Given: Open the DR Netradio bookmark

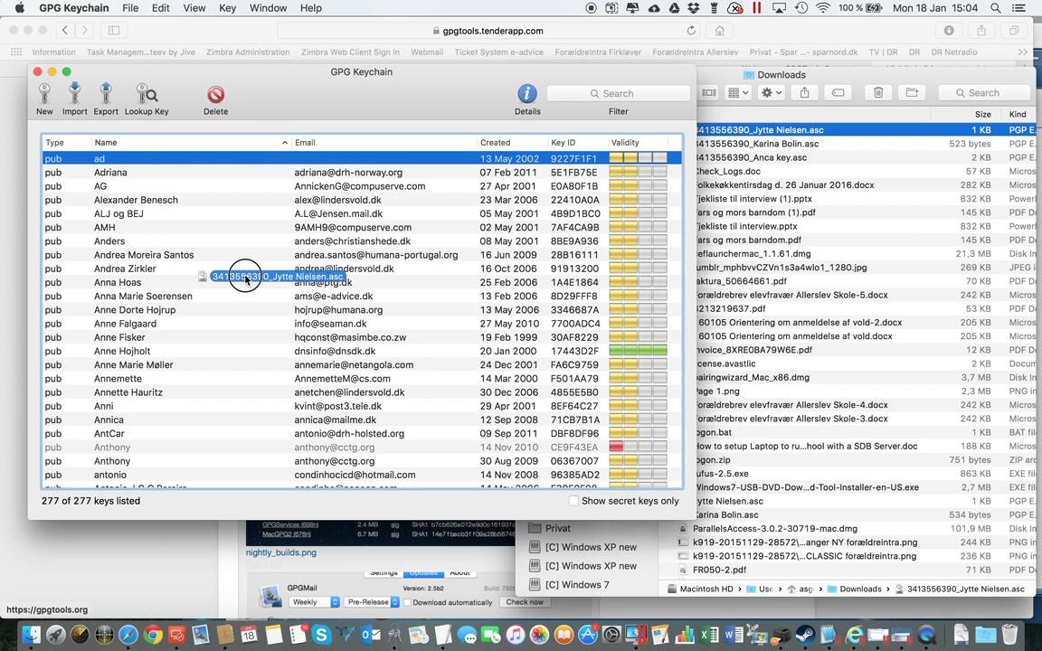Looking at the screenshot, I should coord(953,52).
